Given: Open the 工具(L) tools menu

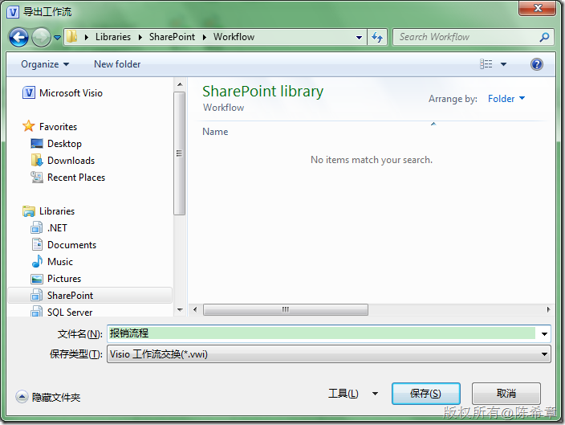Looking at the screenshot, I should (352, 393).
